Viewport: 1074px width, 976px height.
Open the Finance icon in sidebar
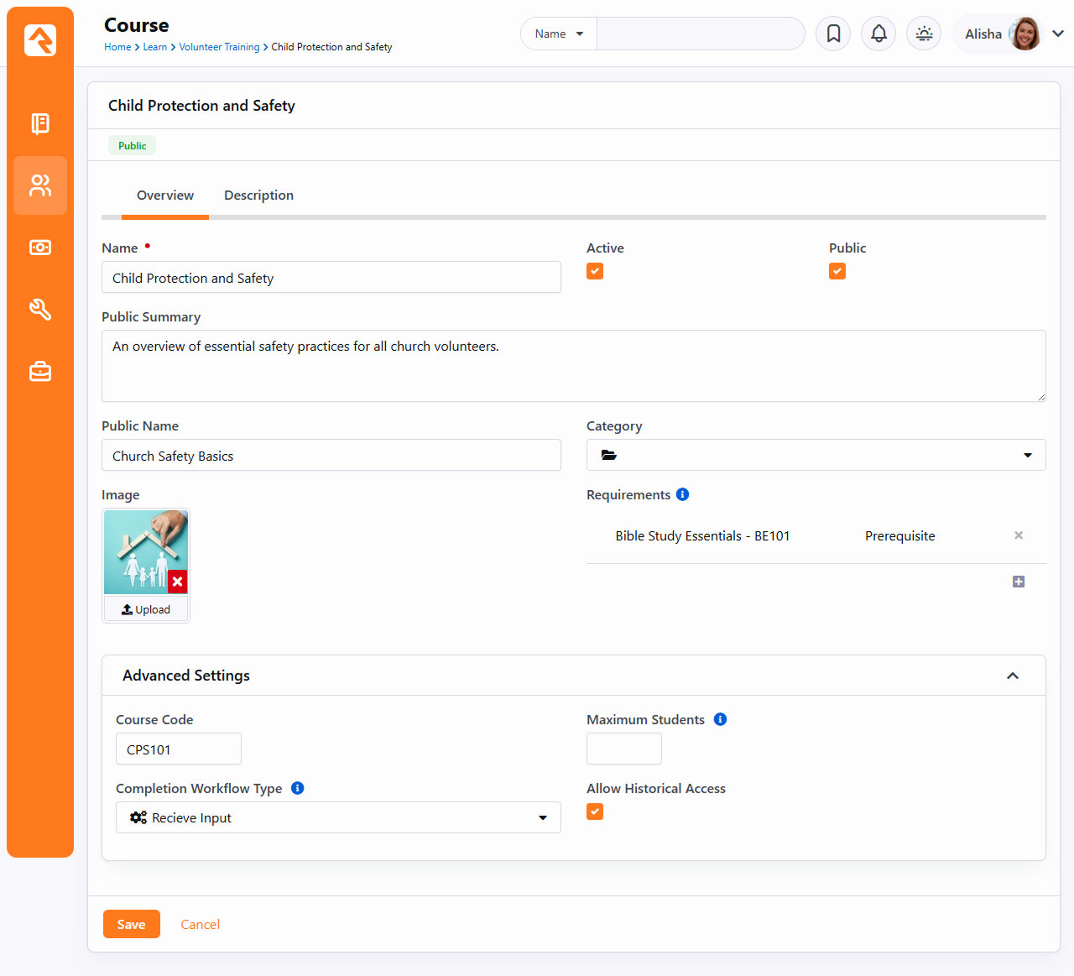click(40, 248)
